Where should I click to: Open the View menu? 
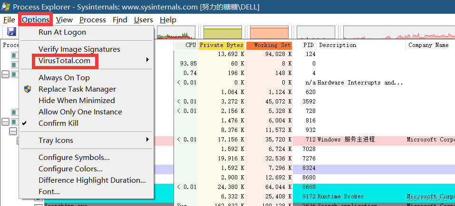[64, 20]
